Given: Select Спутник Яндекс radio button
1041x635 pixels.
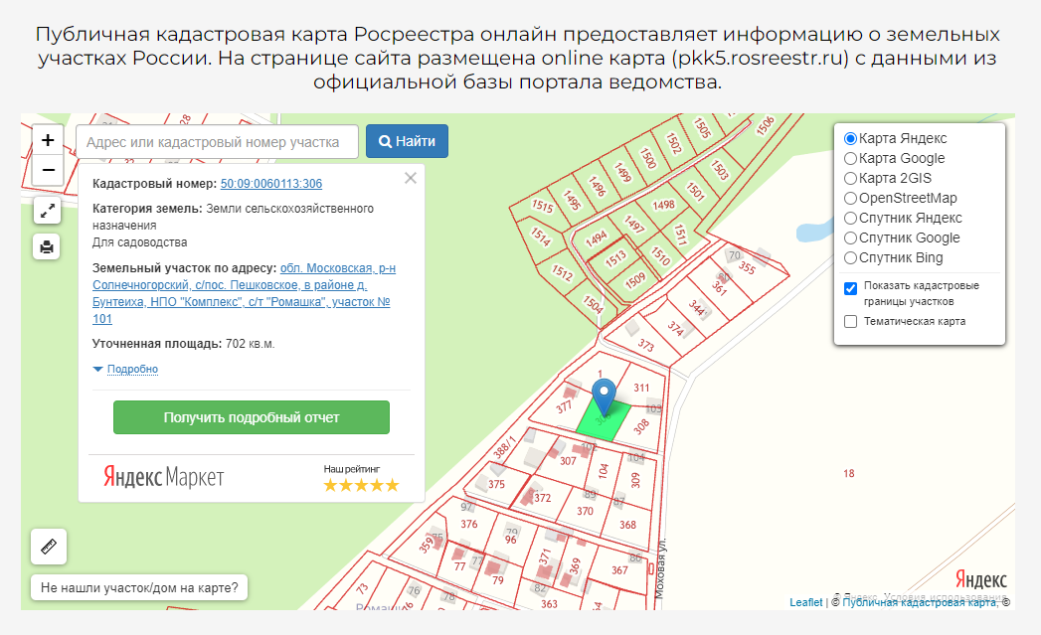Looking at the screenshot, I should click(x=850, y=219).
